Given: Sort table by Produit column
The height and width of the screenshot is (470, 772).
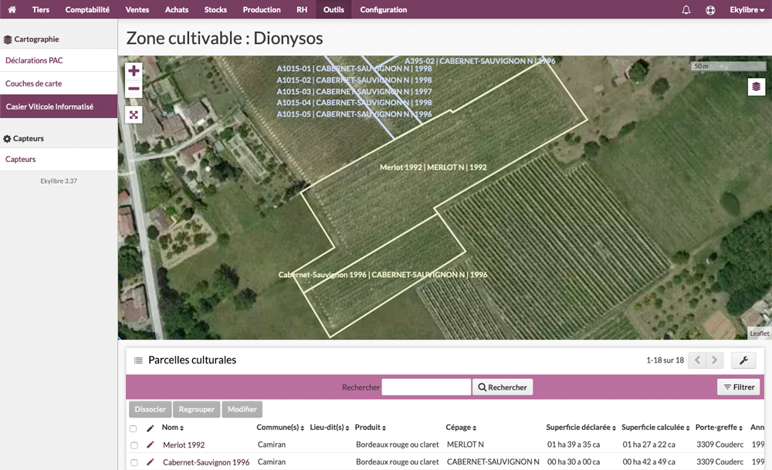Looking at the screenshot, I should [x=371, y=428].
